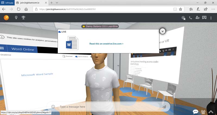This screenshot has width=217, height=115.
Task: Open the trophy achievements icon
Action: 23,18
